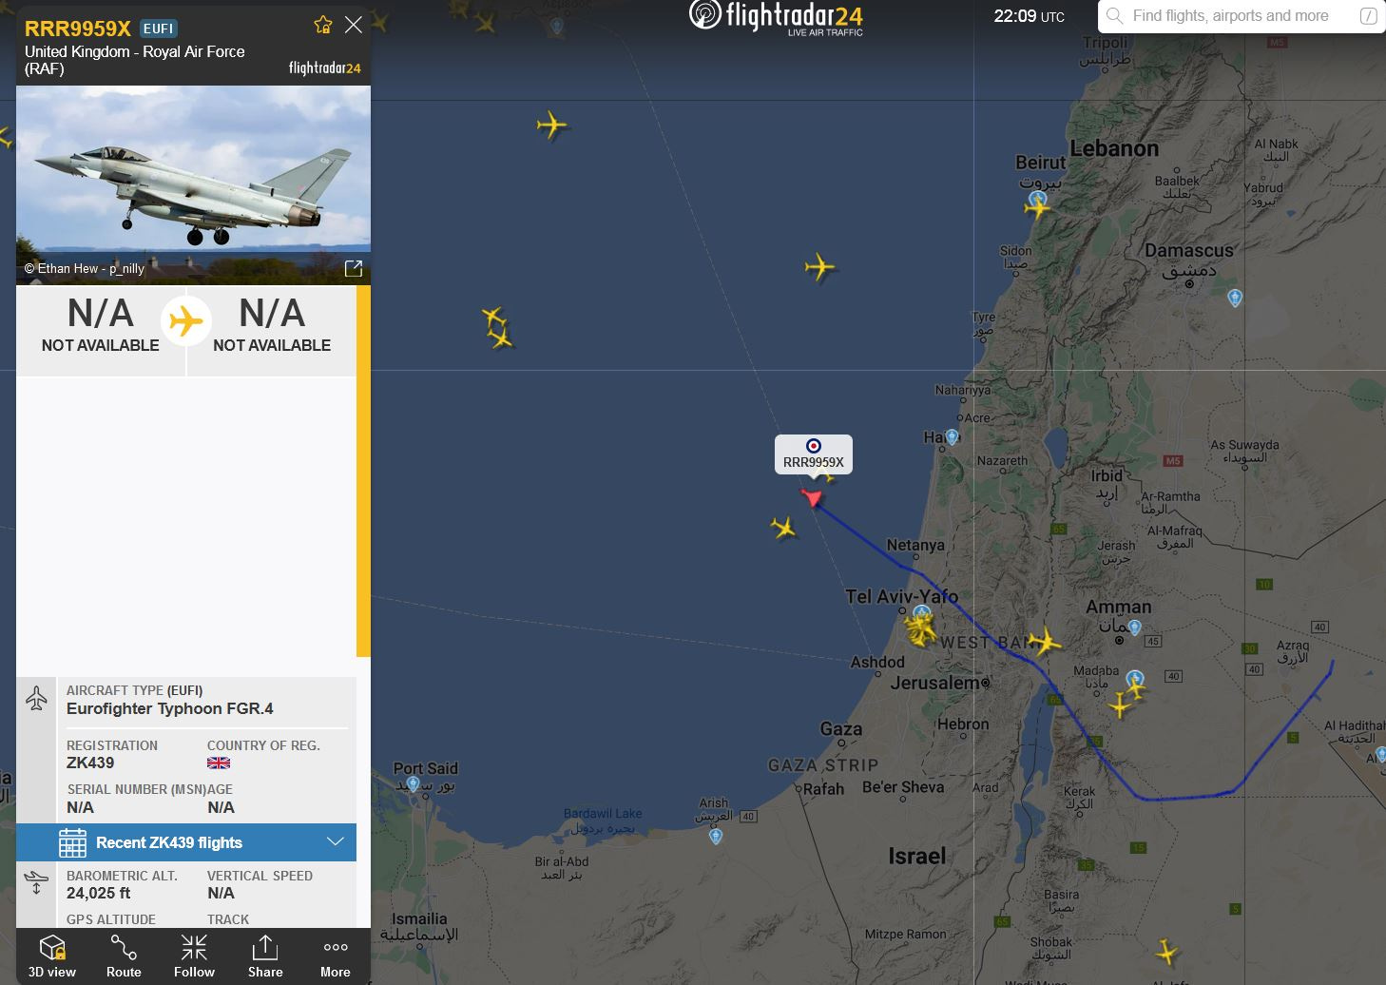Viewport: 1386px width, 985px height.
Task: Close the RRR9959X flight details panel
Action: coord(354,25)
